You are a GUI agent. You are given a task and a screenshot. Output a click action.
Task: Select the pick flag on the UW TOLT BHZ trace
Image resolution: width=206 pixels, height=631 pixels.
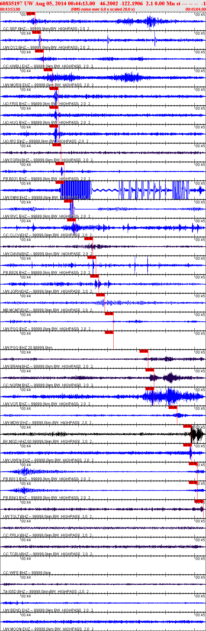(199, 501)
